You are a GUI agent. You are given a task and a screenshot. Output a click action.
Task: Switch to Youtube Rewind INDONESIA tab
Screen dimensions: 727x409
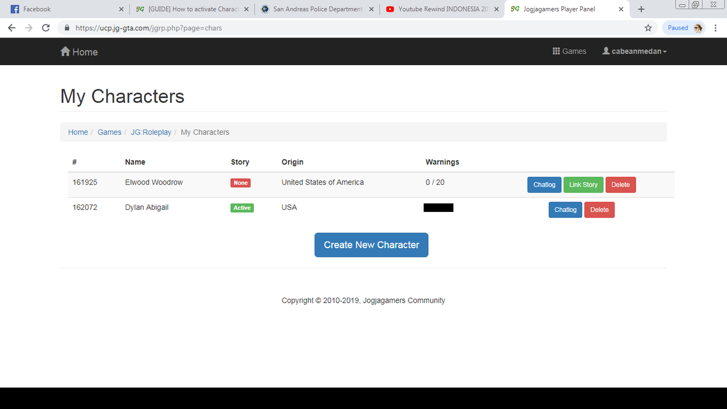(442, 9)
